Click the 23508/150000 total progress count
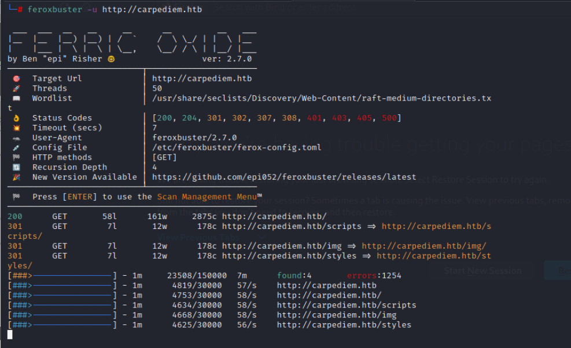This screenshot has width=571, height=348. [x=197, y=276]
